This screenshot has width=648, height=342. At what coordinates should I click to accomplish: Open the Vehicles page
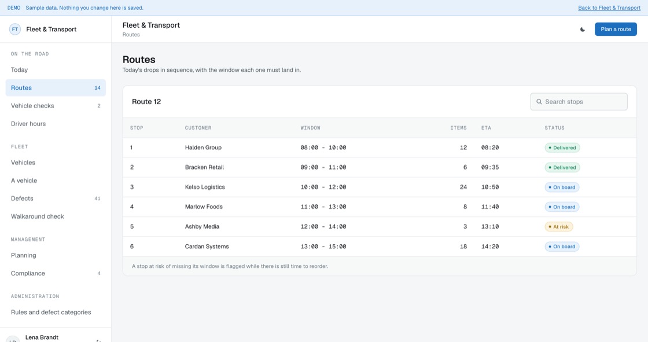pos(56,163)
